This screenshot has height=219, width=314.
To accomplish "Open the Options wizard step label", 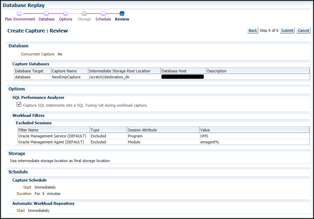I will pyautogui.click(x=65, y=19).
